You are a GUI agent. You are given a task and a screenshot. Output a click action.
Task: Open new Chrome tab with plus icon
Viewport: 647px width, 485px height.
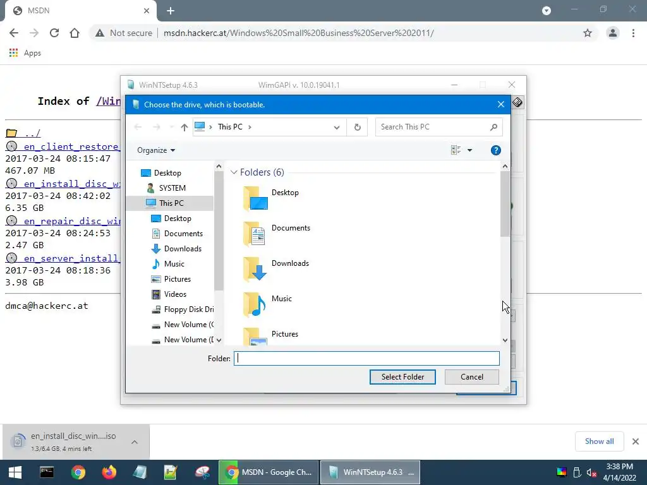click(171, 11)
